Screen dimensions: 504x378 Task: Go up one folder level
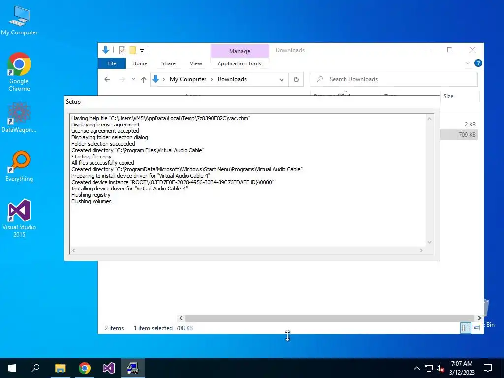[144, 79]
